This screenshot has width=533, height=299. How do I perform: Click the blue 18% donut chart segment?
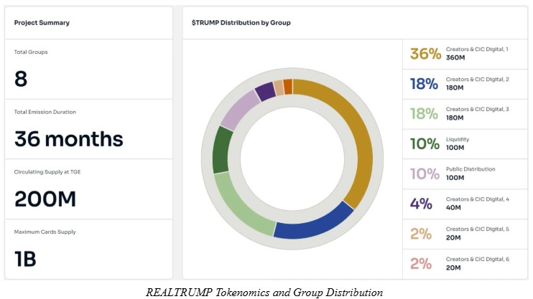(315, 224)
